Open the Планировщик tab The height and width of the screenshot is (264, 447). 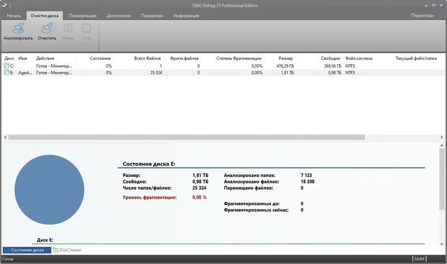pyautogui.click(x=83, y=16)
